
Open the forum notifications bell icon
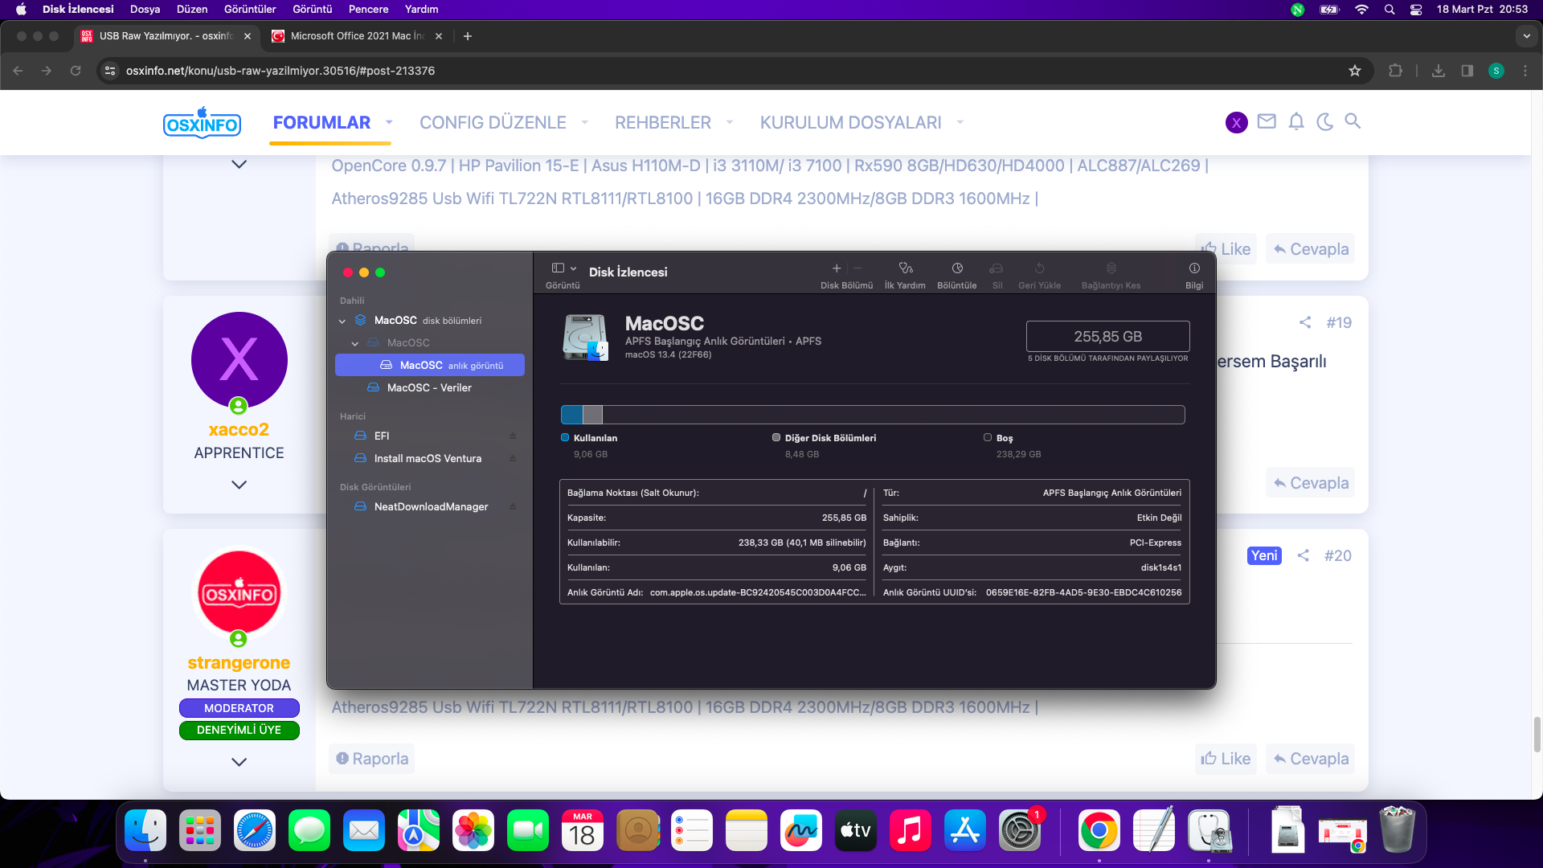pos(1296,121)
